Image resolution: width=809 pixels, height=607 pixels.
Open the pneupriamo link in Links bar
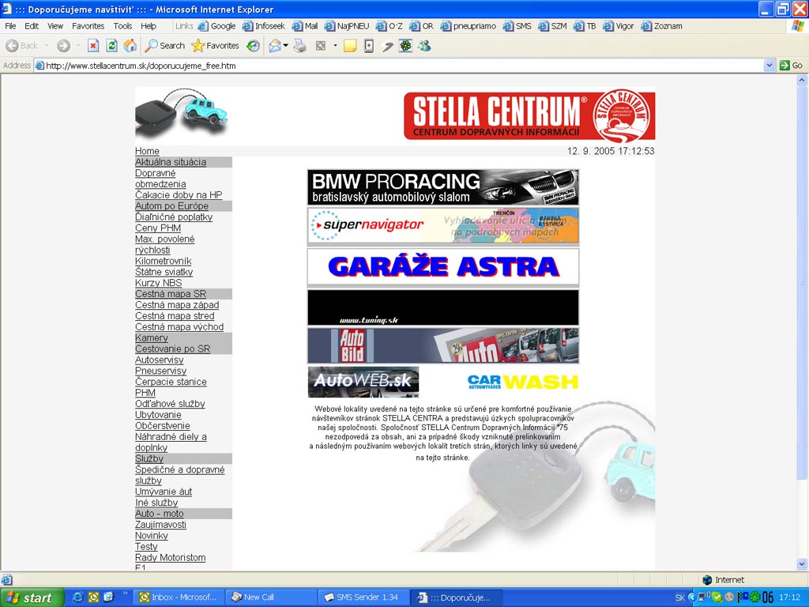(x=468, y=26)
